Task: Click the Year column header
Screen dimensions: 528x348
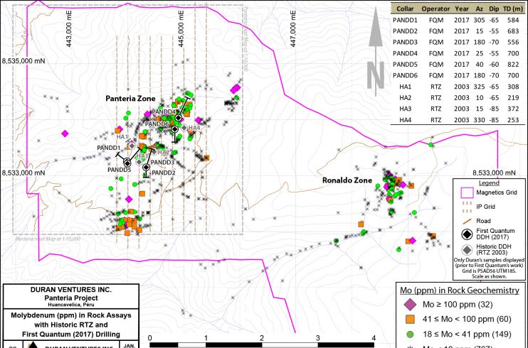Action: (462, 9)
